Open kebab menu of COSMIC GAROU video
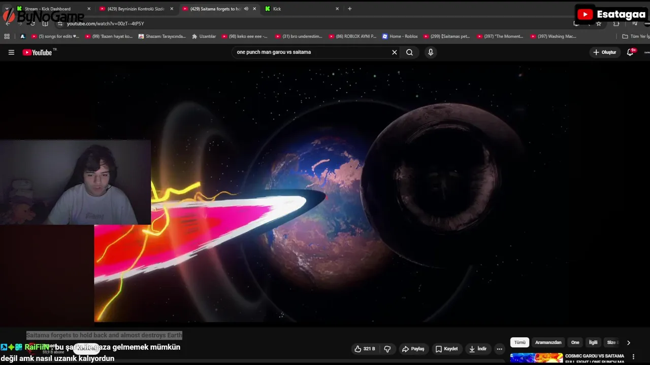The image size is (650, 365). pos(633,357)
